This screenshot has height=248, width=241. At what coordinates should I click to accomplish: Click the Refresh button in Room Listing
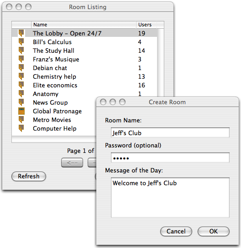[x=29, y=177]
